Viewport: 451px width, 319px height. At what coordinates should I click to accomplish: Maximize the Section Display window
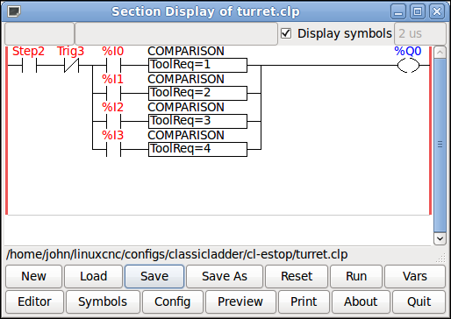click(418, 12)
